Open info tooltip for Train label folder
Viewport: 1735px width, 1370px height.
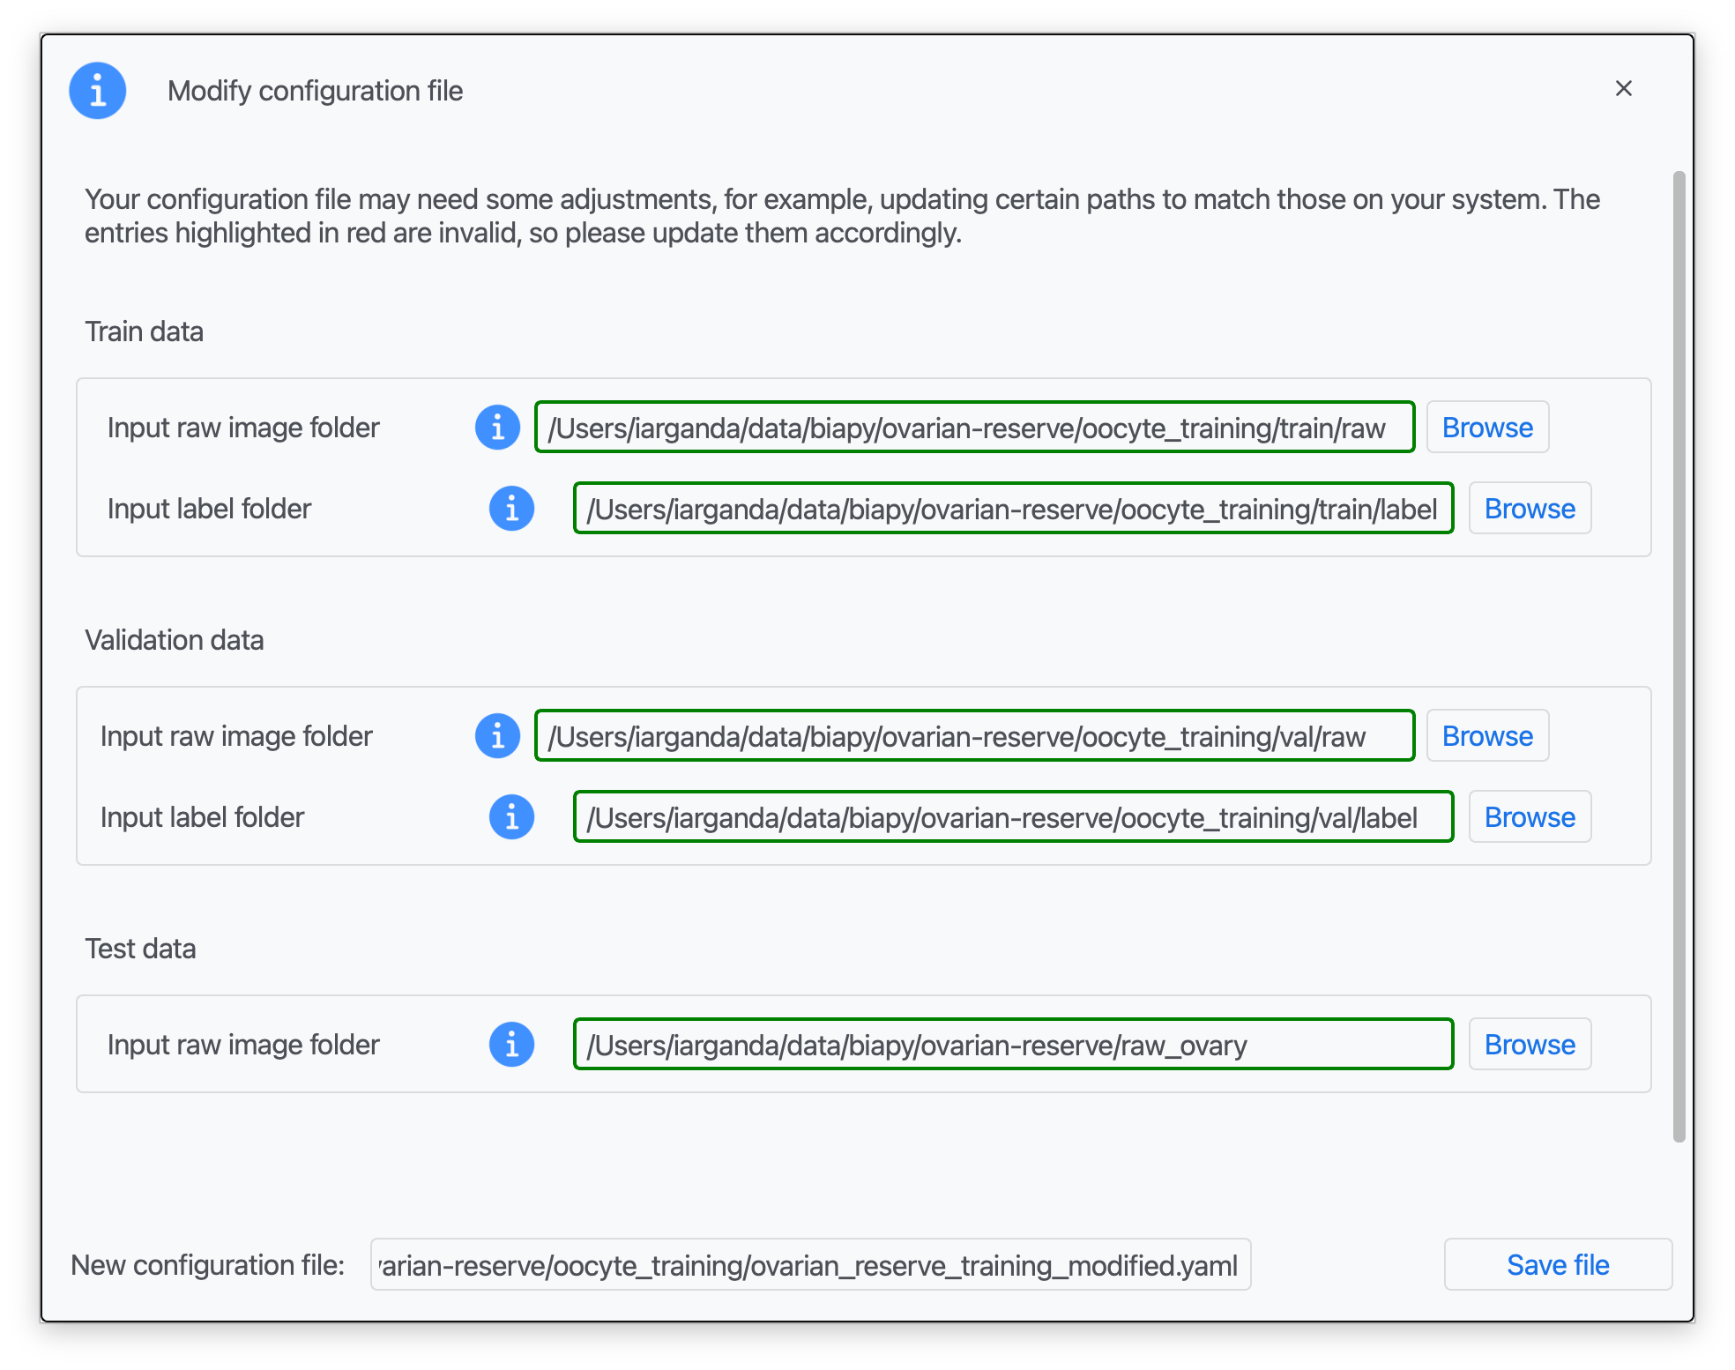[512, 509]
